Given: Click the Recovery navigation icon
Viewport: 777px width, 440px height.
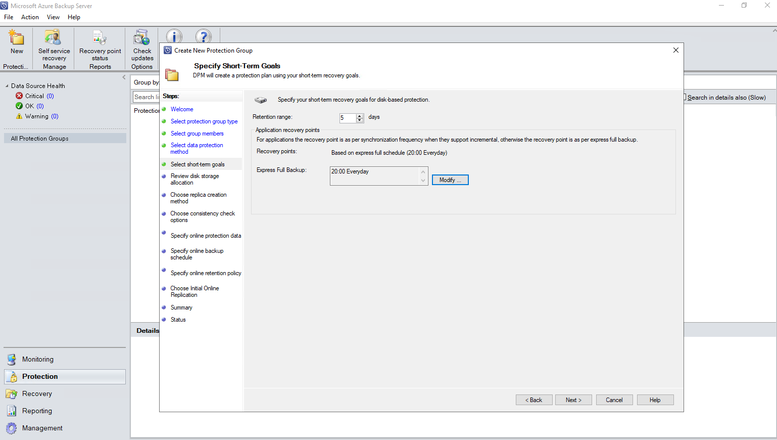Looking at the screenshot, I should coord(12,394).
